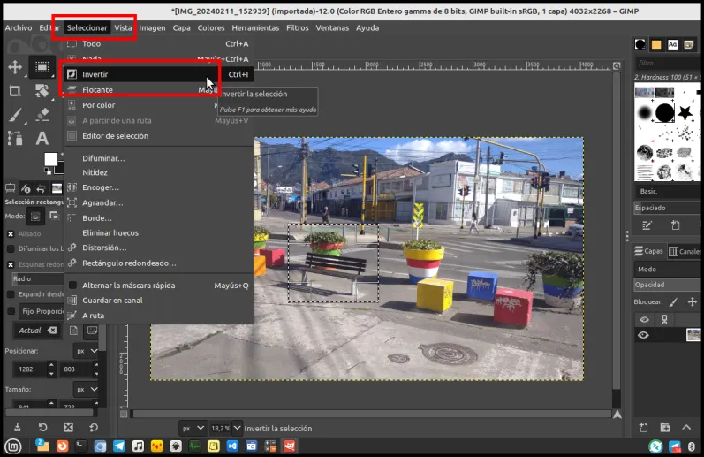Open the Filtros menu
704x457 pixels.
(x=297, y=28)
